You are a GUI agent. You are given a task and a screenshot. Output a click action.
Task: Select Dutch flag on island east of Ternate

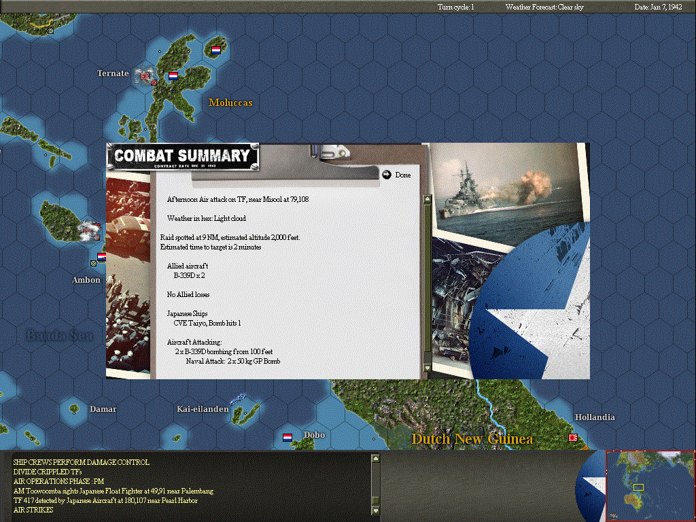173,76
